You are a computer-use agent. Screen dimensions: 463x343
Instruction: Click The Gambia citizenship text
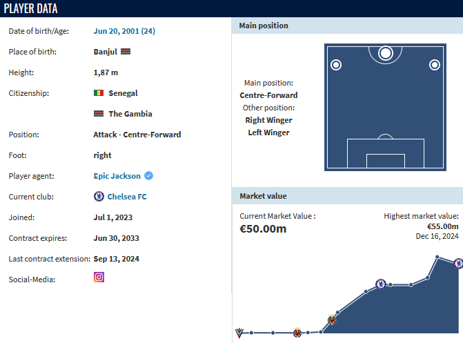point(130,114)
